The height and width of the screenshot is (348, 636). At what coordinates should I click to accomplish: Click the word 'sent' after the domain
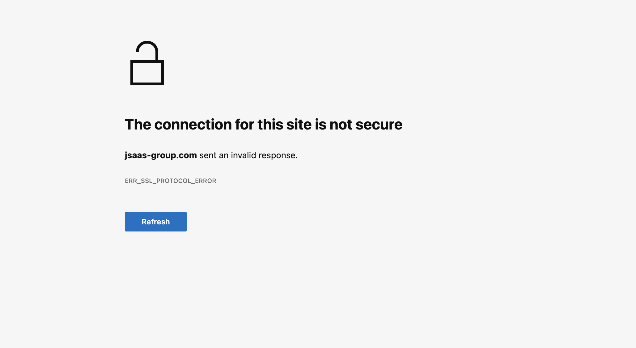click(208, 155)
